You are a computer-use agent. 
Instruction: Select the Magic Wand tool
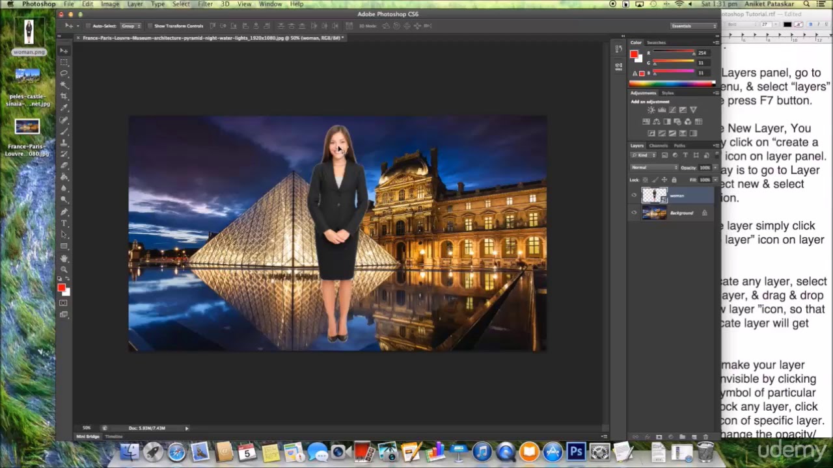point(64,85)
